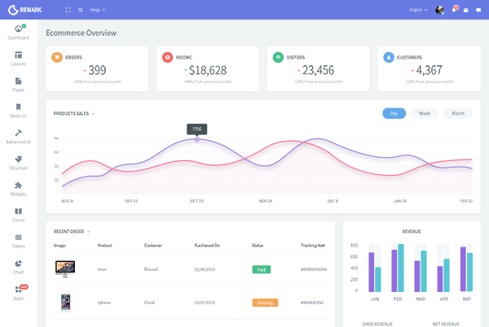Click the green Paid status badge
489x327 pixels.
pyautogui.click(x=262, y=268)
